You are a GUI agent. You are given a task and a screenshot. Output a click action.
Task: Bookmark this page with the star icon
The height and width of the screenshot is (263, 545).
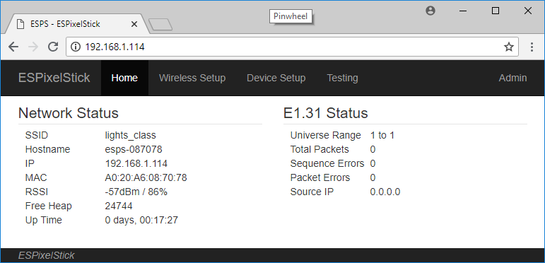509,47
